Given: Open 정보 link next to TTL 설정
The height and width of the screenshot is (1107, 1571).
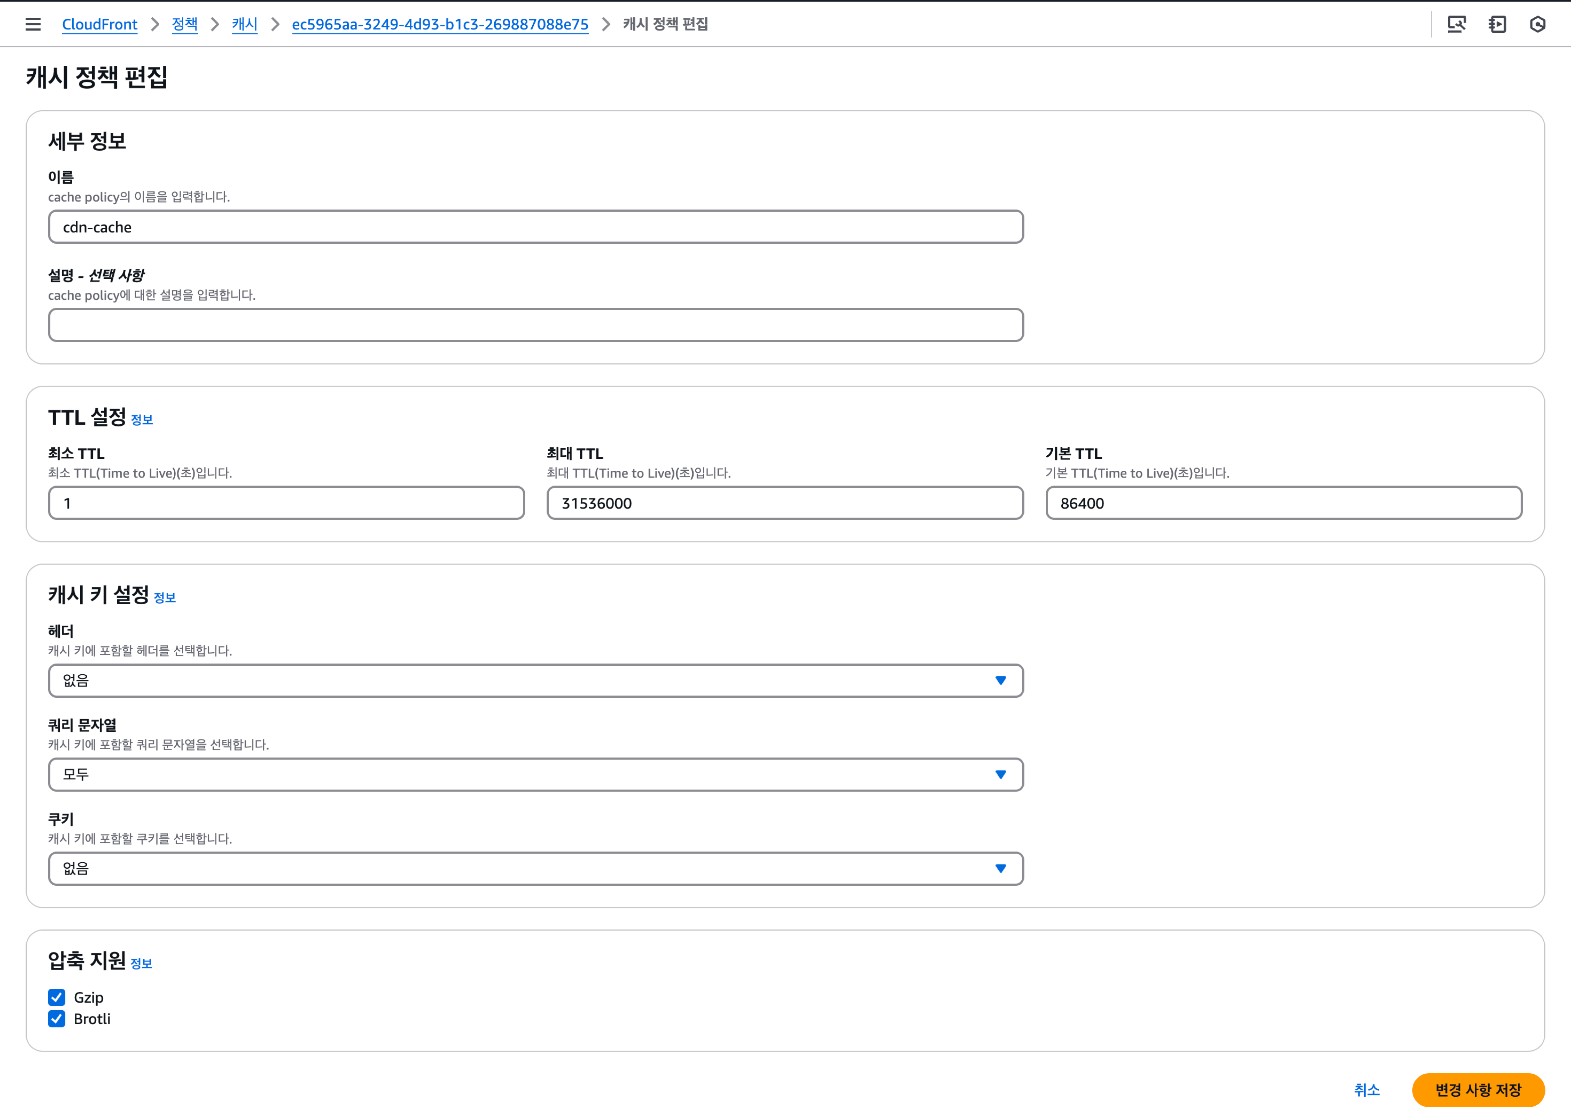Looking at the screenshot, I should 142,420.
